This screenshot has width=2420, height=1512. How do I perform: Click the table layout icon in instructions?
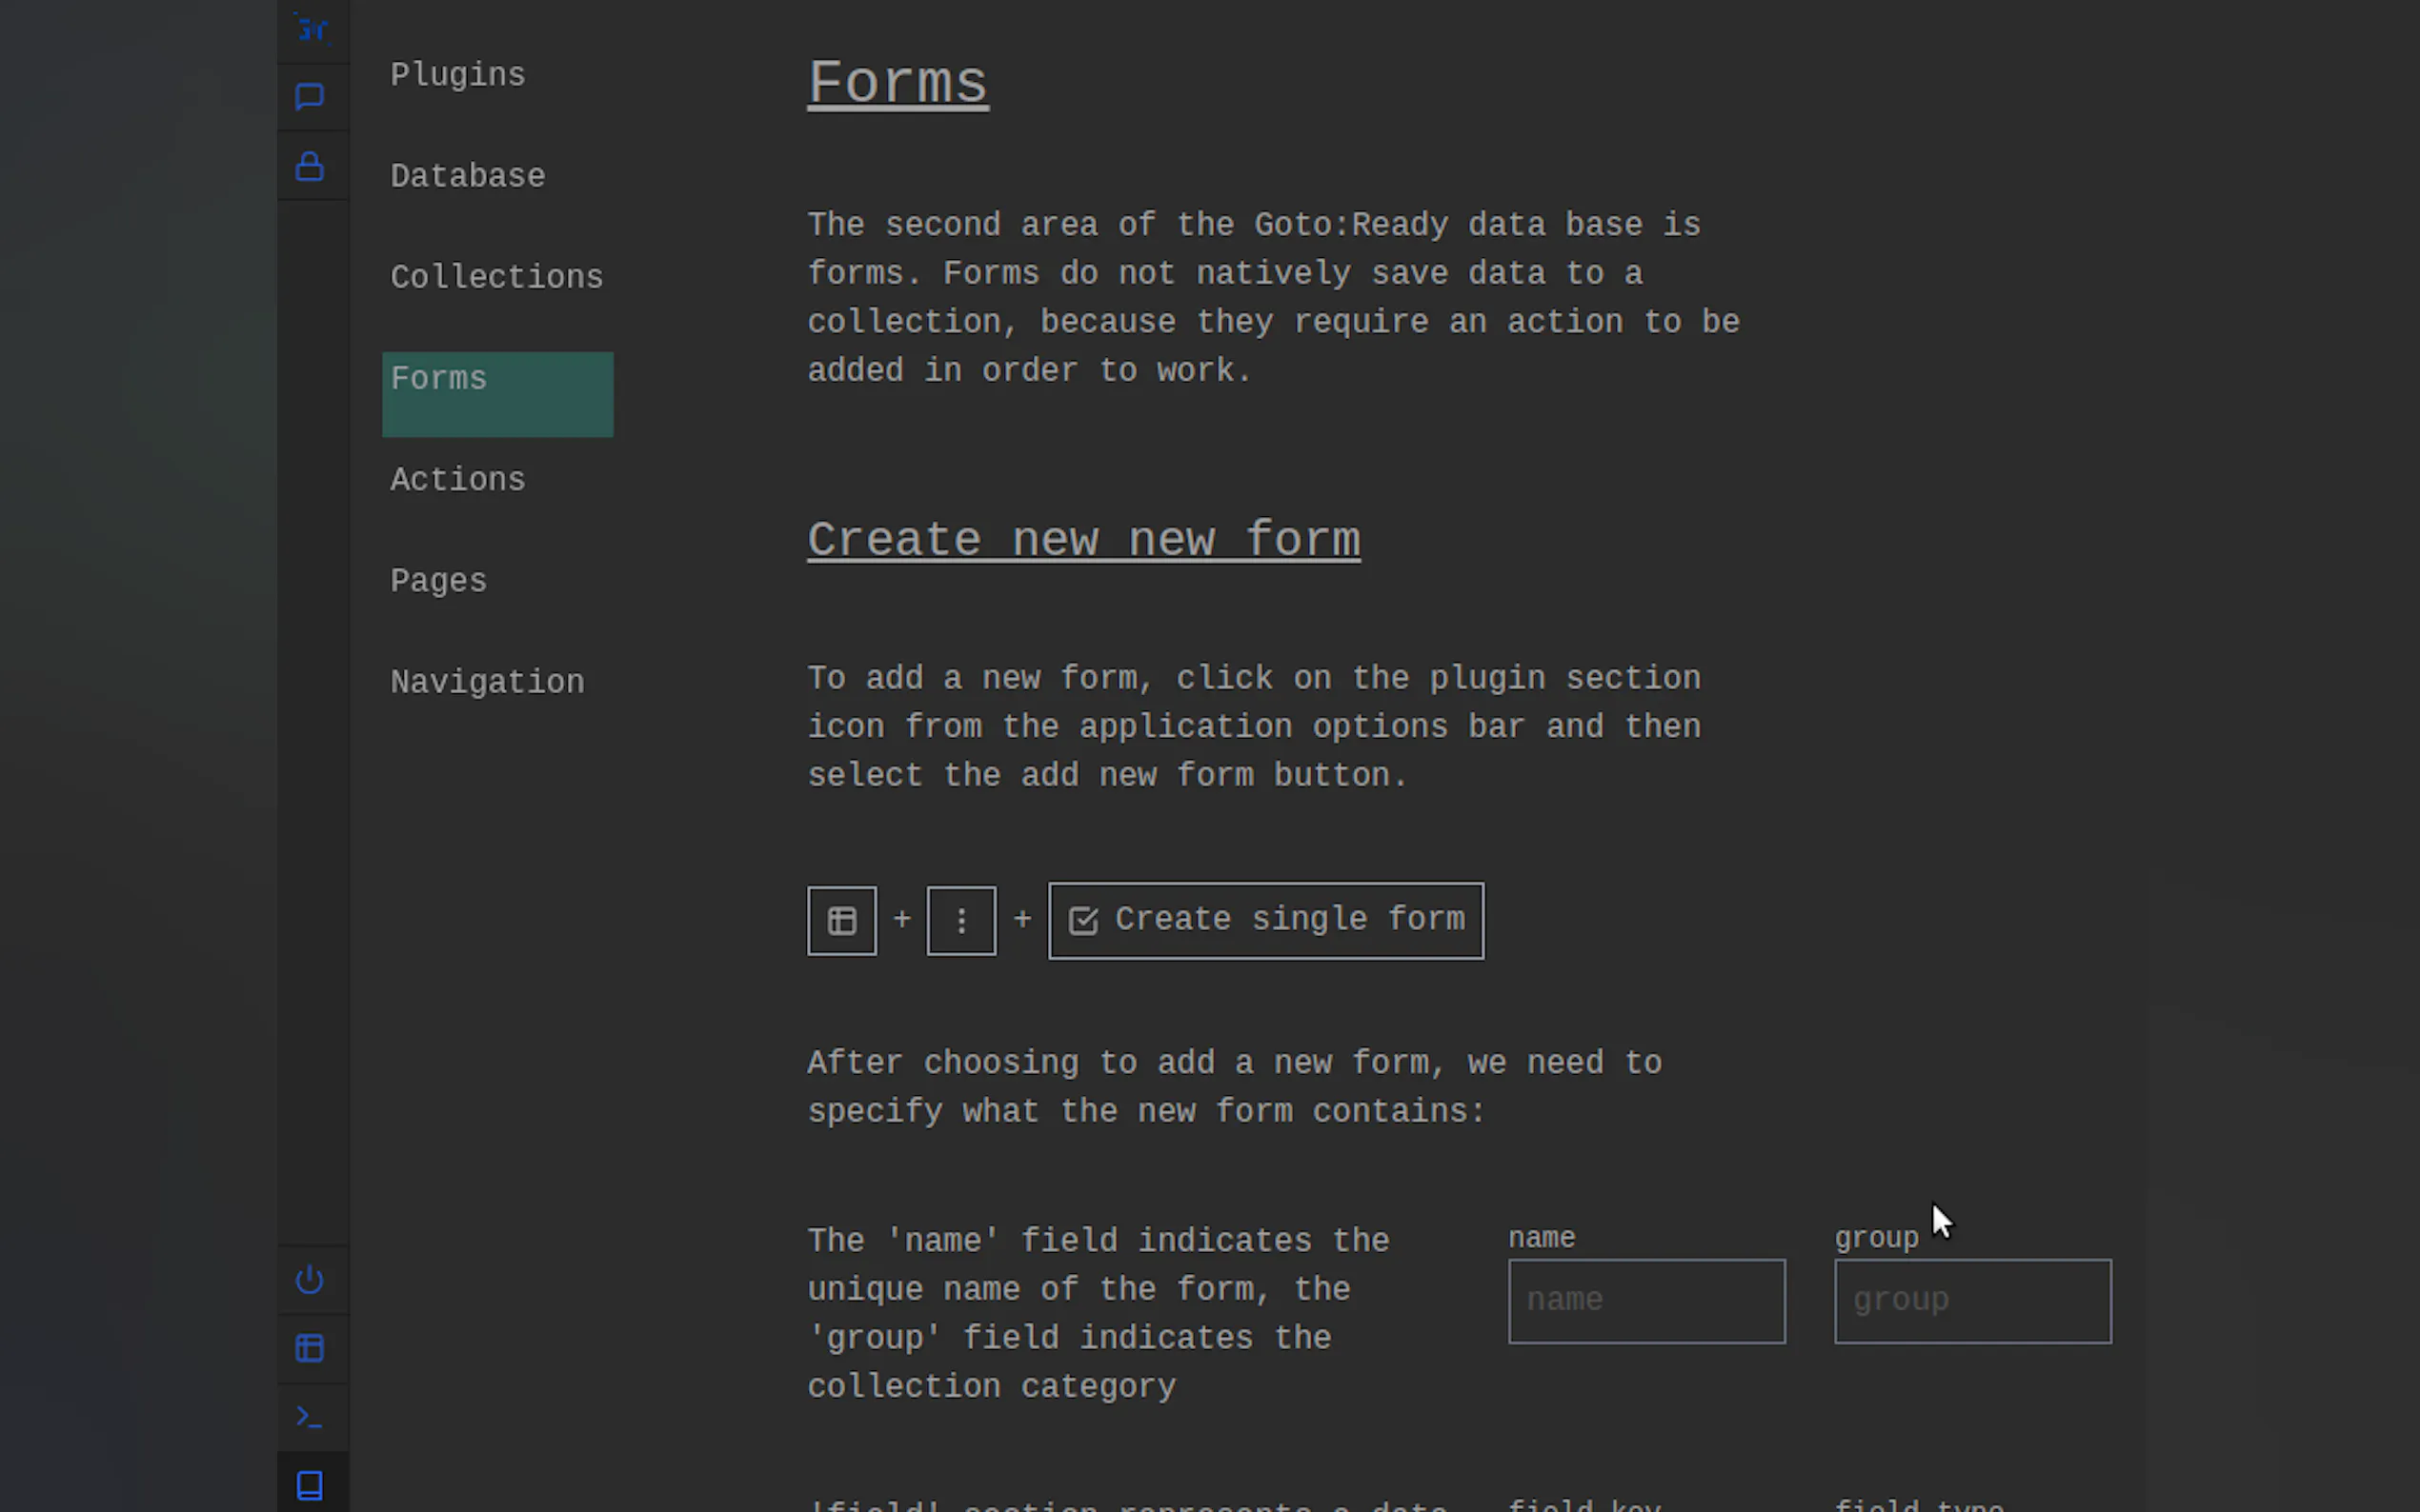[x=841, y=920]
